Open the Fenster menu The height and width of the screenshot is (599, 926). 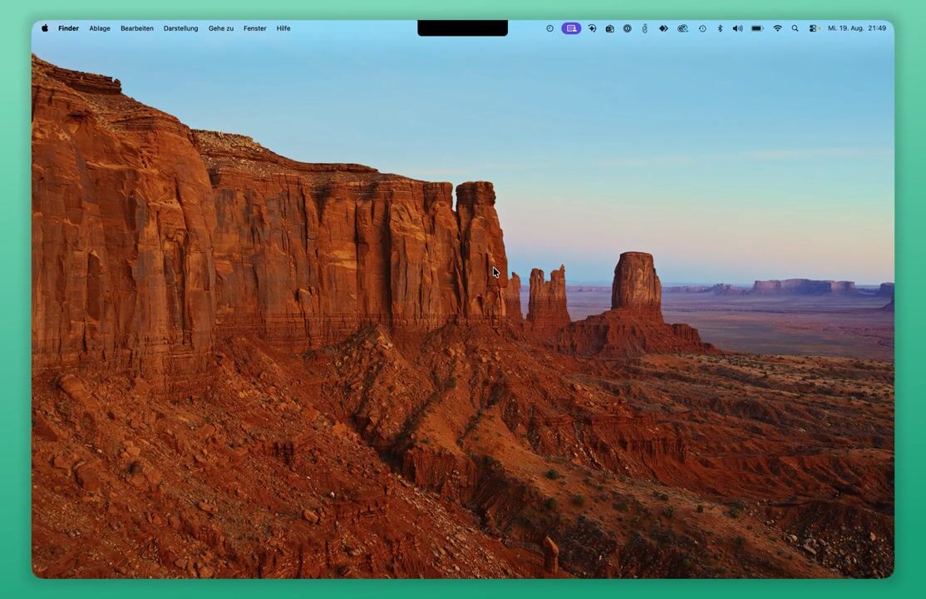coord(255,27)
